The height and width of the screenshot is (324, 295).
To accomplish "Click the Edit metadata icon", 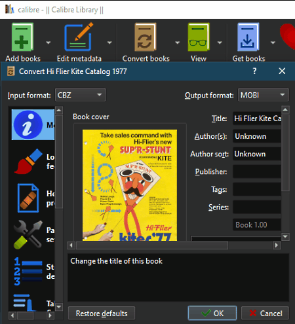I will pos(79,37).
